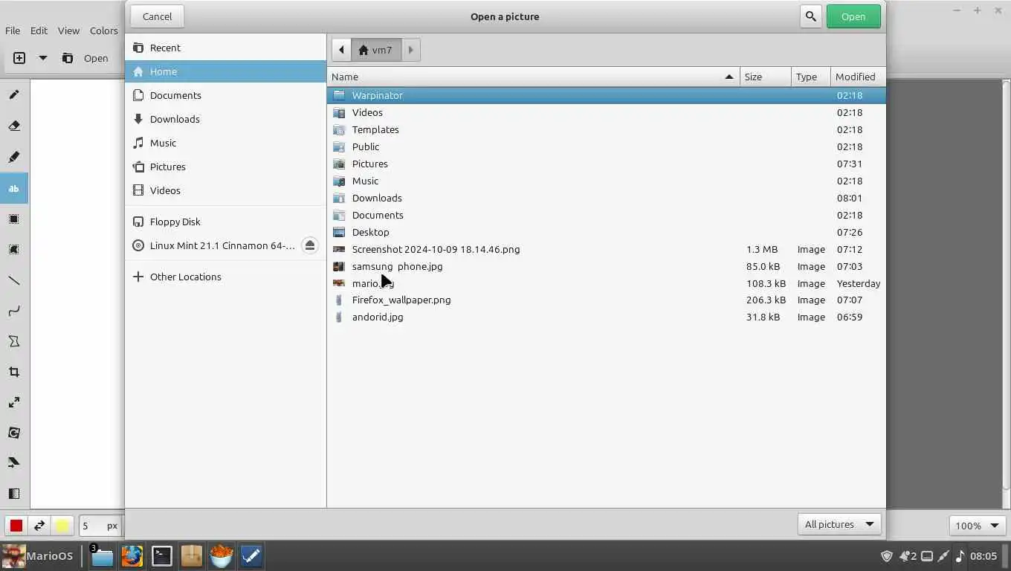Launch the Terminal from the taskbar
The width and height of the screenshot is (1011, 571).
tap(162, 555)
